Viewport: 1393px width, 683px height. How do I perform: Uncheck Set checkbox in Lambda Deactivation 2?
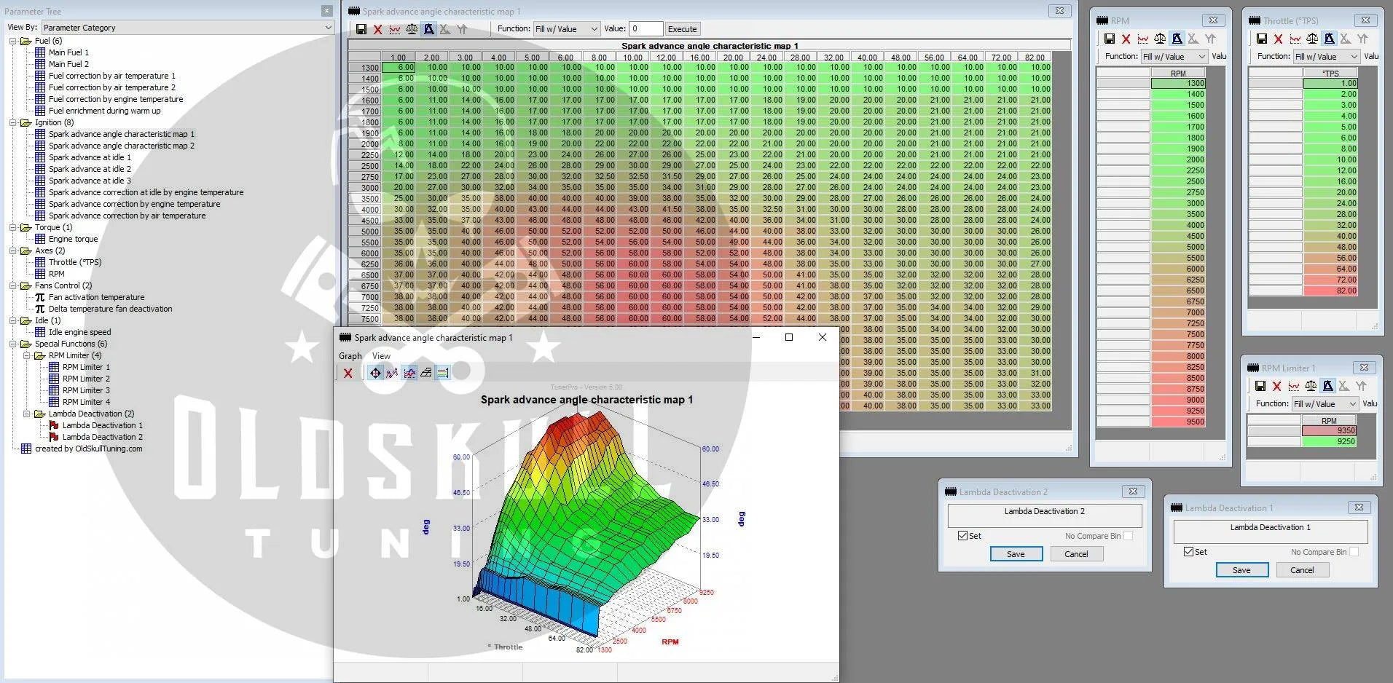click(x=962, y=536)
